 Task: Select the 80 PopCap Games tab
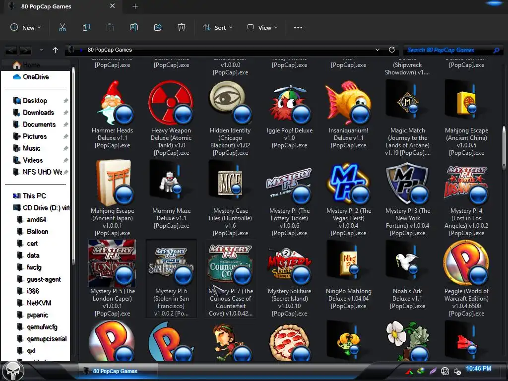point(62,6)
